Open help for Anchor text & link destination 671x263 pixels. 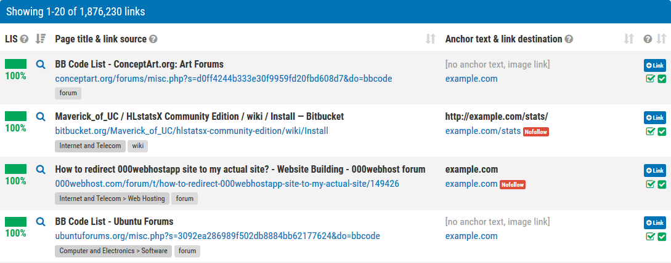tap(569, 39)
